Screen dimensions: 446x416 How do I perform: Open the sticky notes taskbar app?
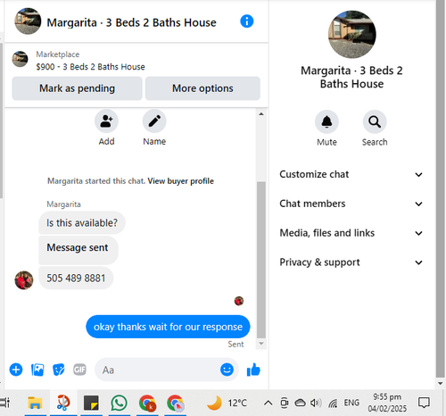[91, 403]
